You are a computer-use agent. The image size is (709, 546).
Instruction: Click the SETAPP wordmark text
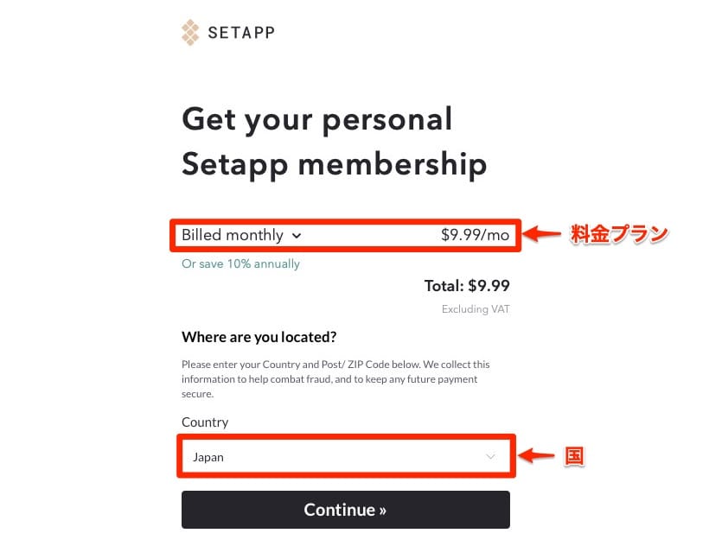(x=241, y=34)
